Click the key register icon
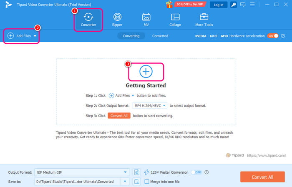 [x=235, y=5]
